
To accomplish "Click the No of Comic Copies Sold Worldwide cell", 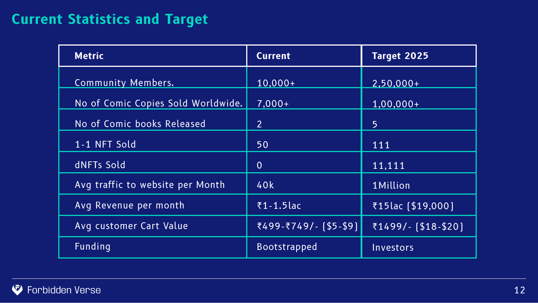I will 159,103.
